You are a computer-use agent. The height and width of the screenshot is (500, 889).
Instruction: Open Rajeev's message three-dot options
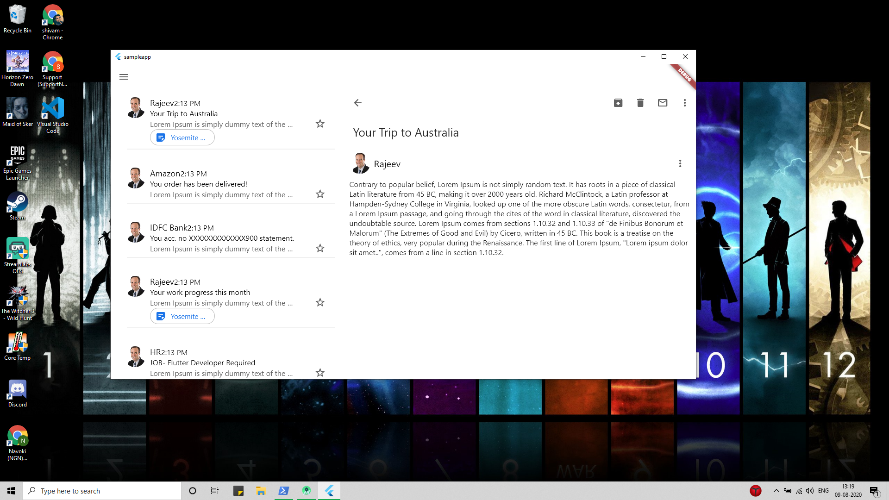pyautogui.click(x=680, y=163)
